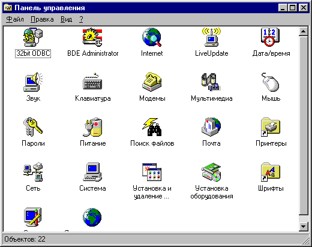The image size is (312, 247).
Task: Open the Правка menu
Action: click(x=42, y=19)
